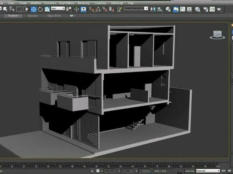Activate Select and Rotate tool
This screenshot has height=174, width=233.
(40, 9)
